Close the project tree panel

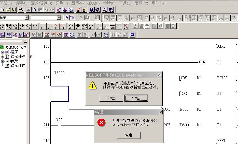25,41
